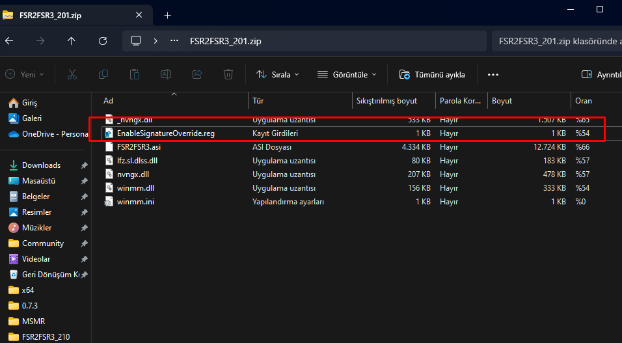Expand the Yeni new item dropdown
The image size is (622, 343).
tap(25, 74)
